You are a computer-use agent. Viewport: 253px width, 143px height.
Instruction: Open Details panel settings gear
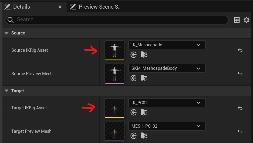[x=247, y=20]
